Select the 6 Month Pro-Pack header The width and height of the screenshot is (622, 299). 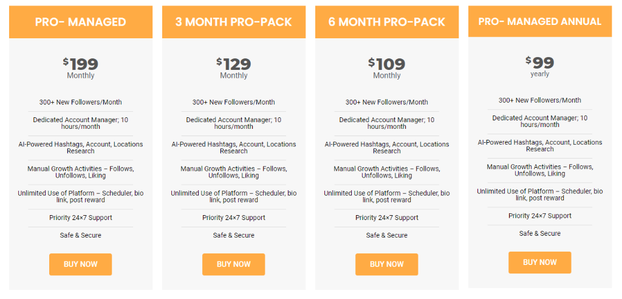(387, 22)
